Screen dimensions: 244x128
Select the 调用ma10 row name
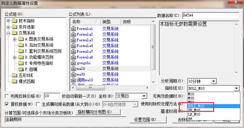click(85, 80)
